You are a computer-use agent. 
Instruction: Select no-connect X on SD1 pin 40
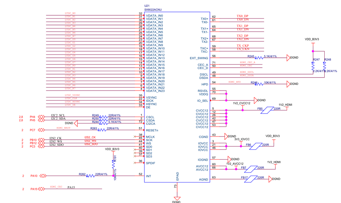click(135, 150)
